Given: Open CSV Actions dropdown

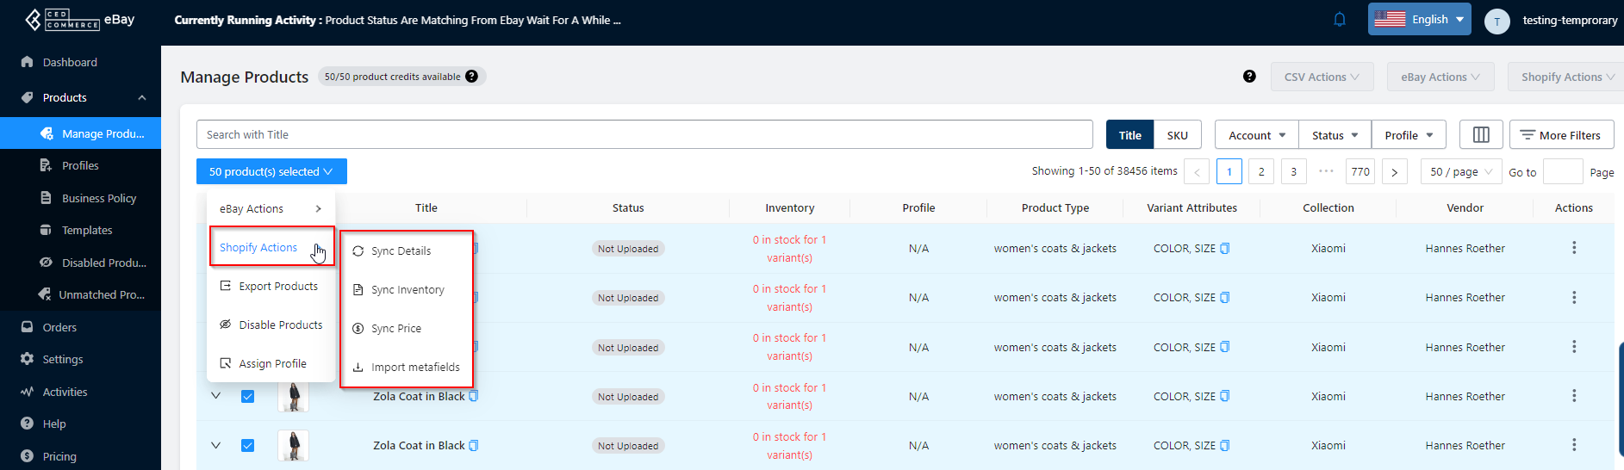Looking at the screenshot, I should pos(1322,77).
